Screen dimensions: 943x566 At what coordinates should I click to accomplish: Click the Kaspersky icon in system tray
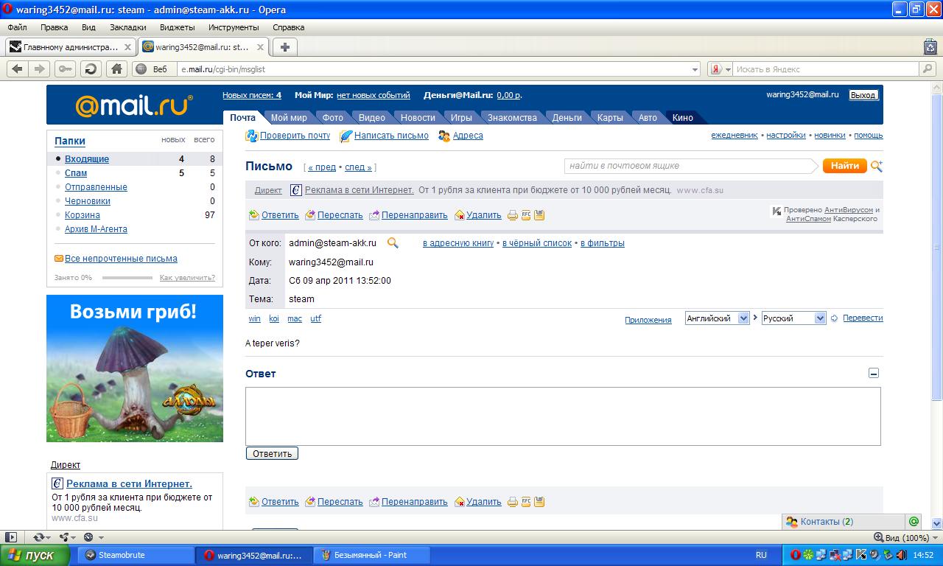point(860,555)
